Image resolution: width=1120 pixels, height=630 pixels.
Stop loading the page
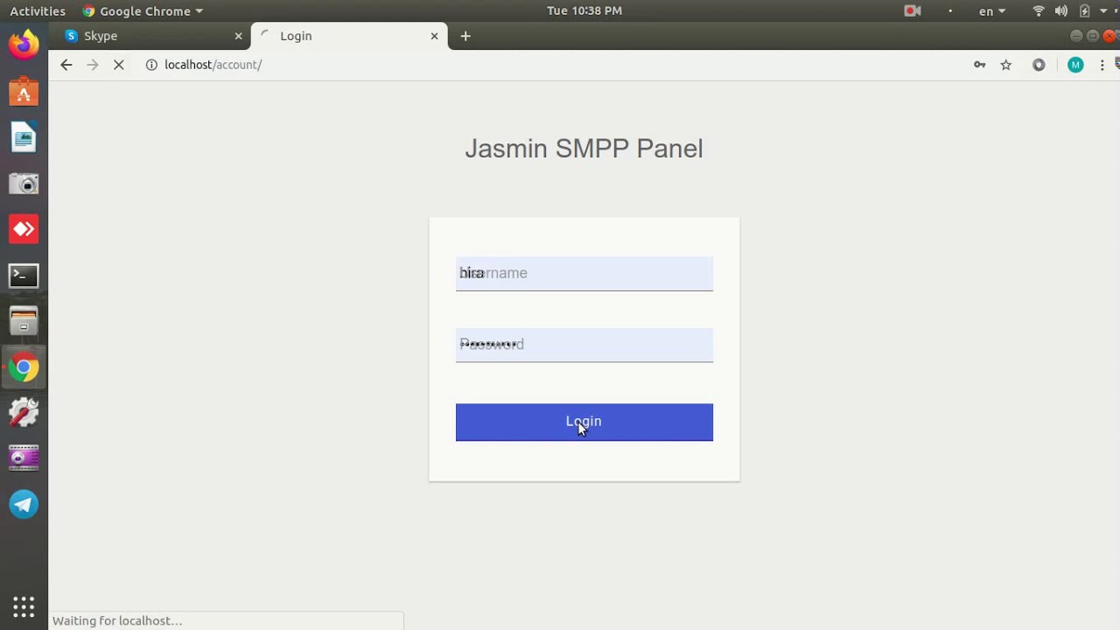click(119, 65)
